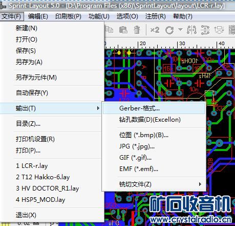Click the Copy icon in the toolbar
Image resolution: width=235 pixels, height=226 pixels.
(x=109, y=30)
